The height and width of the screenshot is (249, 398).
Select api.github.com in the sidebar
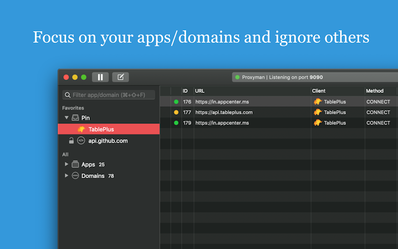tap(109, 141)
